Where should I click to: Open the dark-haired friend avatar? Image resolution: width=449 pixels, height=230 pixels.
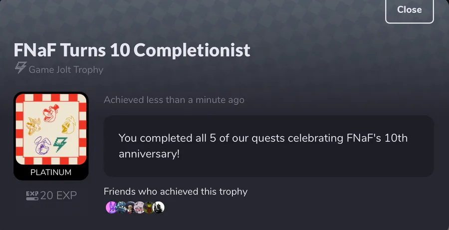(130, 208)
